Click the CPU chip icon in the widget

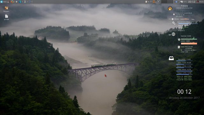tap(173, 19)
